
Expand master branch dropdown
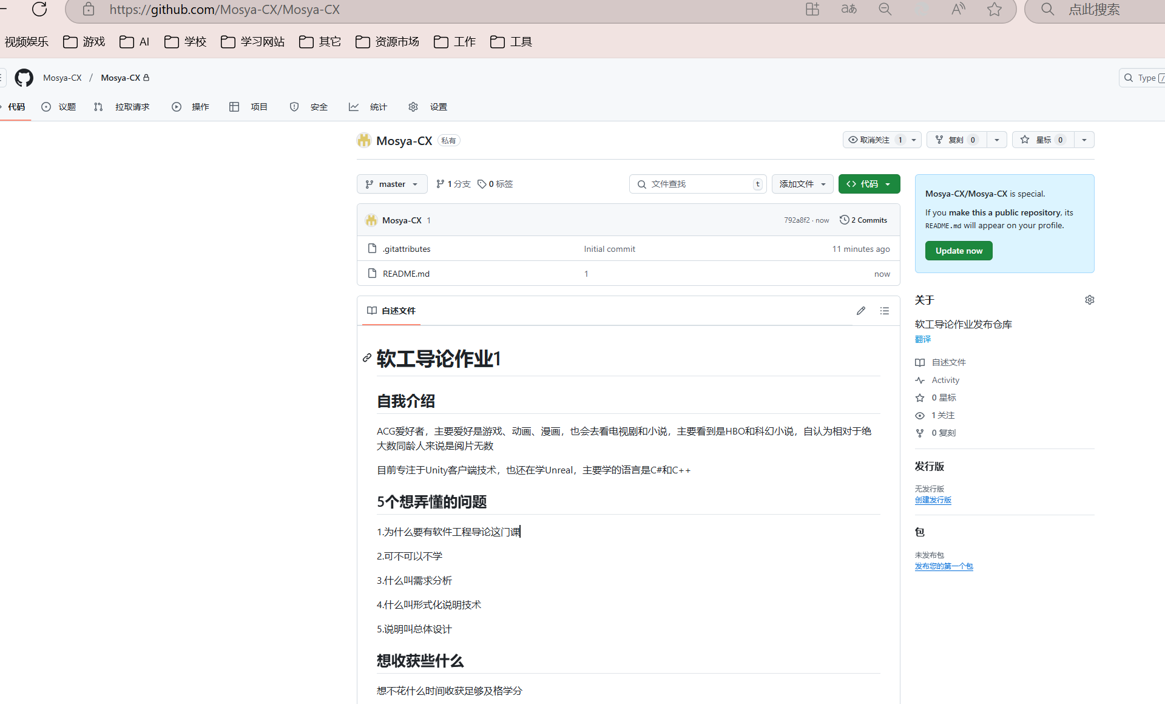392,184
